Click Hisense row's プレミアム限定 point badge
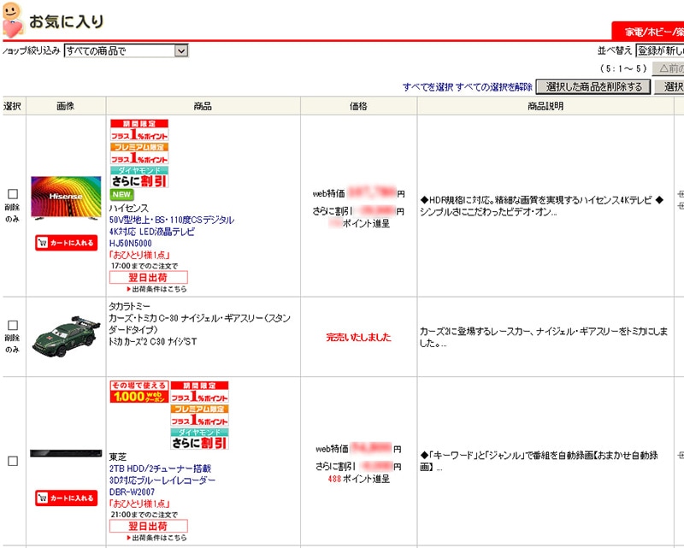 tap(139, 154)
